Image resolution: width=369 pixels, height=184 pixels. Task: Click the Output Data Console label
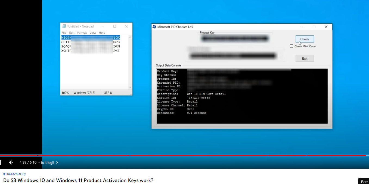168,65
